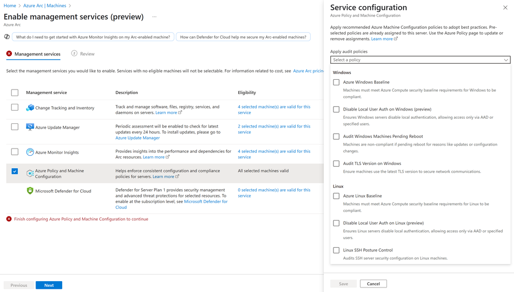This screenshot has width=514, height=292.
Task: Open Learn more link for Change Tracking
Action: pyautogui.click(x=168, y=113)
